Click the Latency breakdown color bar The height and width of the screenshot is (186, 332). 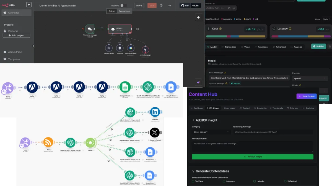[301, 36]
